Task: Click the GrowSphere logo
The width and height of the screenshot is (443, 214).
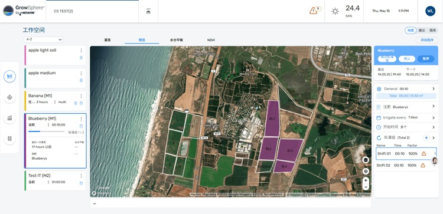Action: (24, 11)
